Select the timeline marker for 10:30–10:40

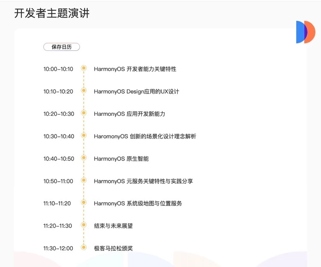coord(84,135)
